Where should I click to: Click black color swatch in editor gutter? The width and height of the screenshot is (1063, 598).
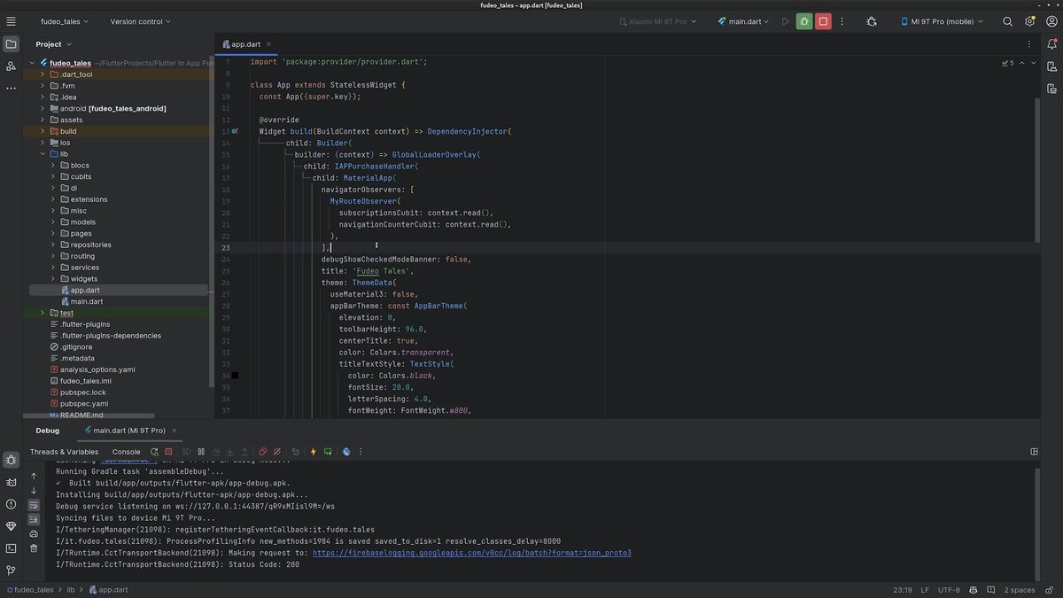click(235, 376)
